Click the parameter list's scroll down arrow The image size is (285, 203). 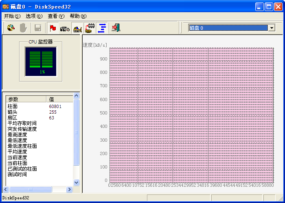pos(76,182)
